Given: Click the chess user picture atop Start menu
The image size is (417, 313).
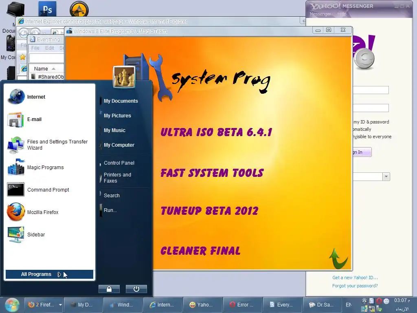Looking at the screenshot, I should tap(124, 77).
